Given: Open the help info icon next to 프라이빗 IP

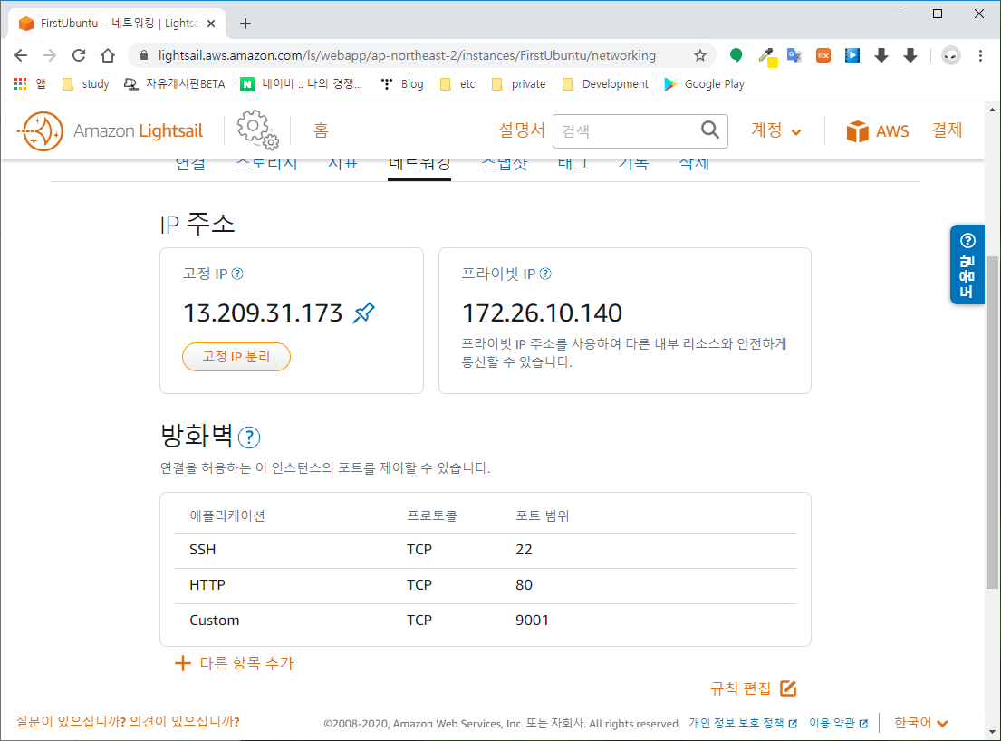Looking at the screenshot, I should [x=545, y=274].
